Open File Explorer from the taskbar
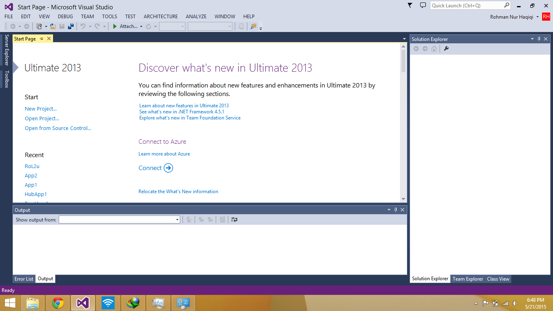The height and width of the screenshot is (311, 553). coord(33,303)
